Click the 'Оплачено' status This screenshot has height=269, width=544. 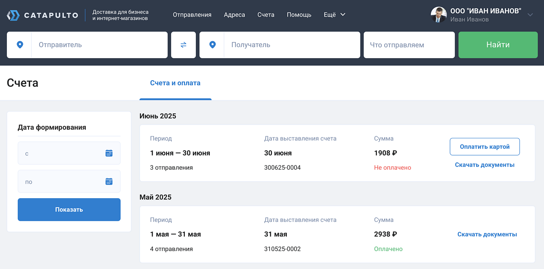tap(388, 249)
